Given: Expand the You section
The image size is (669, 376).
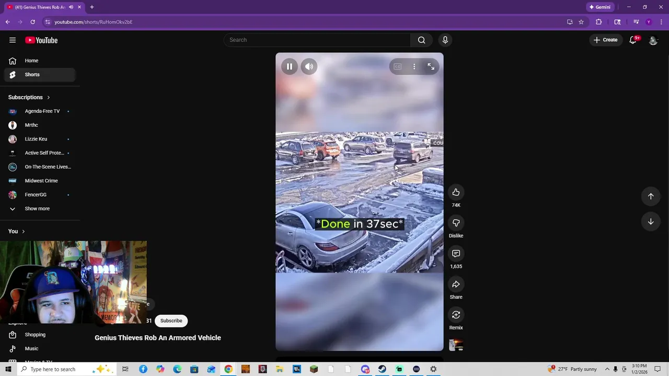Looking at the screenshot, I should [x=17, y=231].
